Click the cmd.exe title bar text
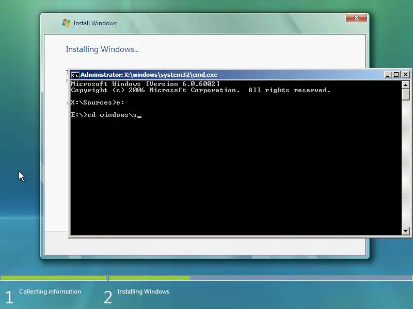Viewport: 413px width, 309px height. click(x=149, y=75)
